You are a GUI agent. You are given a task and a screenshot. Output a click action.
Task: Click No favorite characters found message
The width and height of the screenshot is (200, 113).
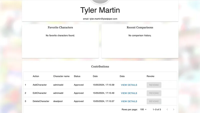pyautogui.click(x=60, y=36)
